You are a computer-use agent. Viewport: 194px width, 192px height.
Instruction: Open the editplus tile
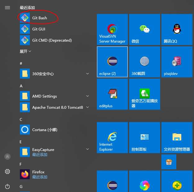pos(112,94)
